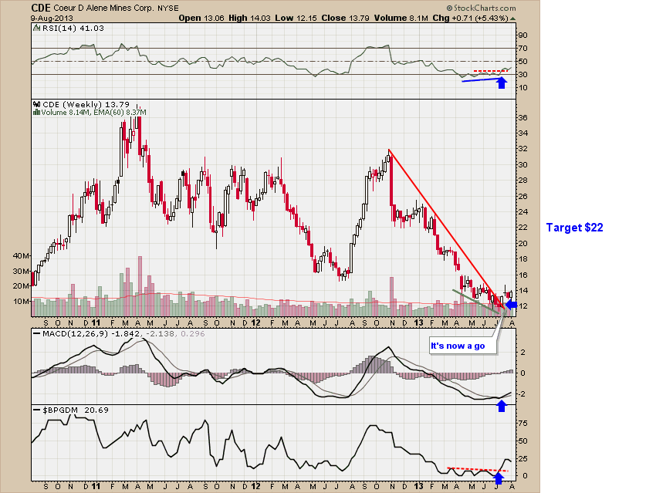Viewport: 656px width, 493px height.
Task: Click the 32 label on the price axis
Action: click(523, 149)
